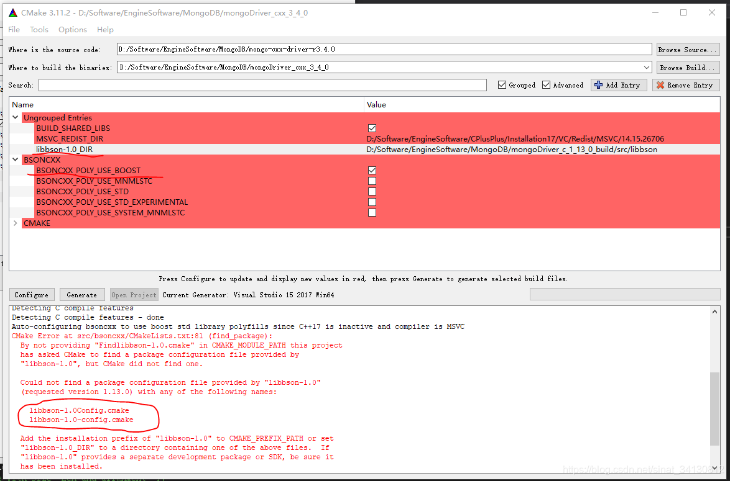Click the output log scrollbar thumb

point(714,408)
